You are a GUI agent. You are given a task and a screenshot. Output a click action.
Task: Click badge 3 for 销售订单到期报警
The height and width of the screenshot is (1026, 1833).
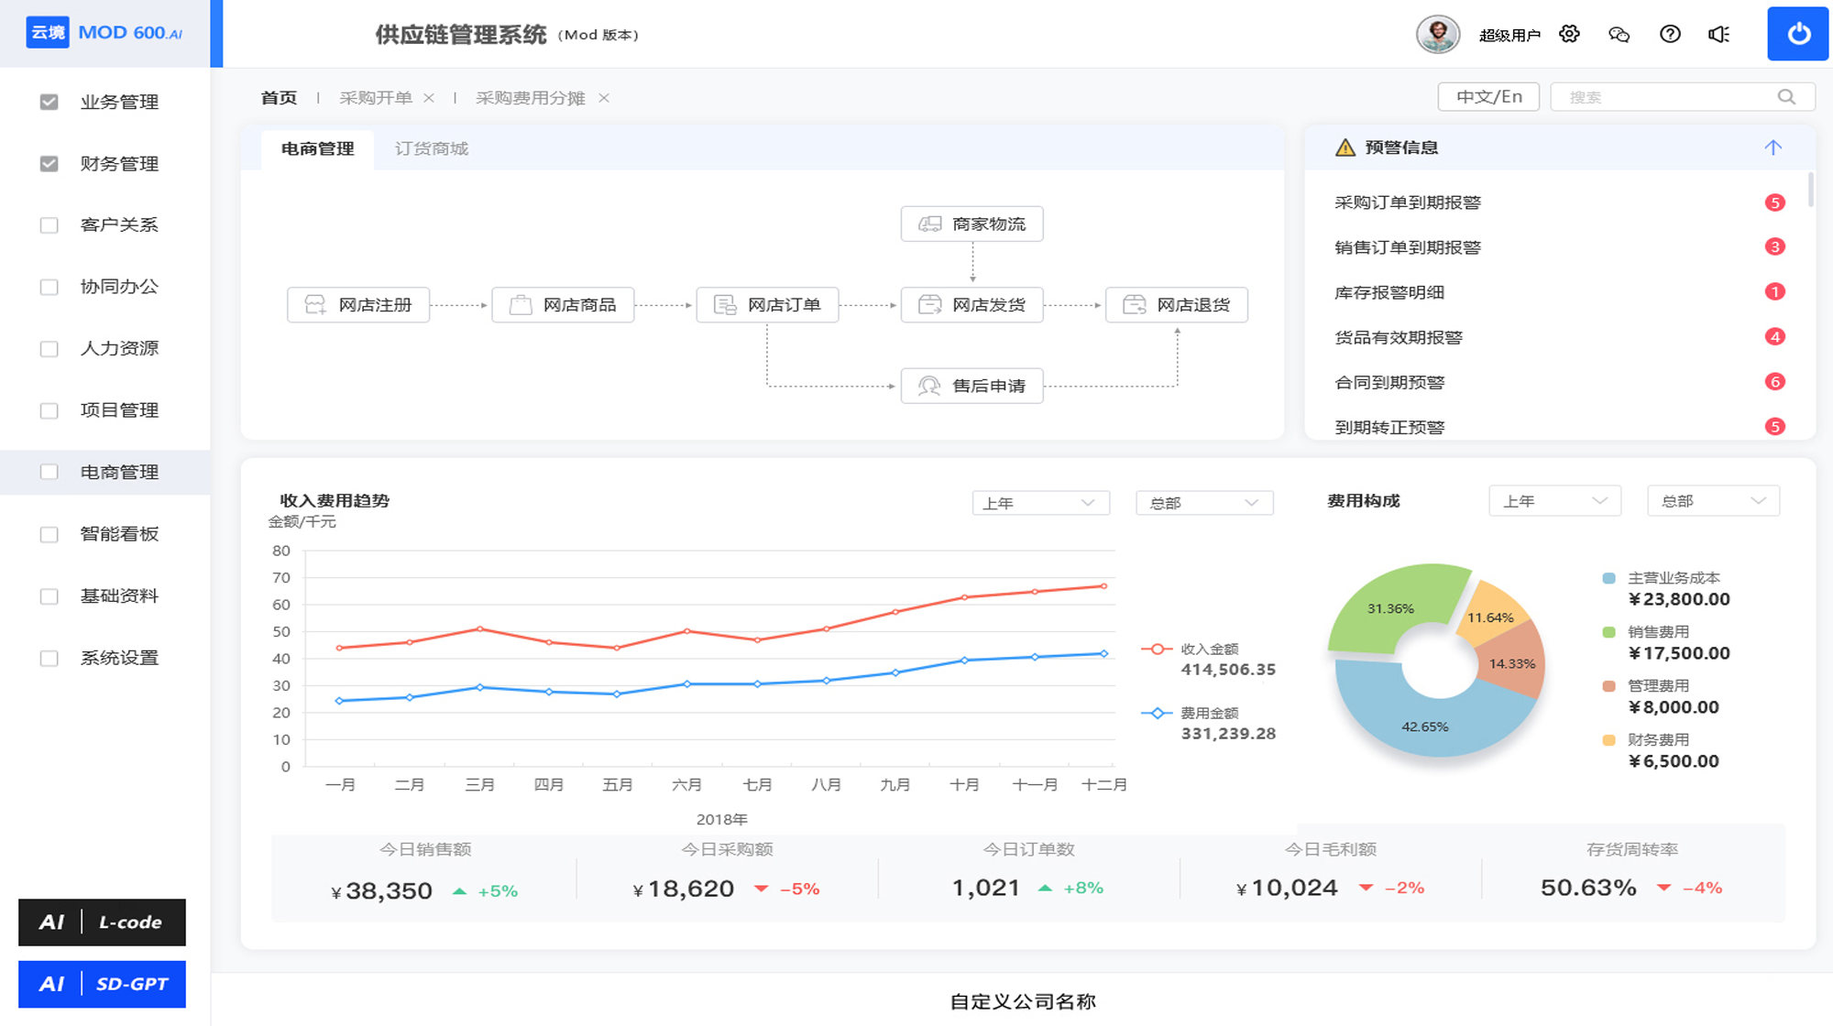[x=1774, y=247]
